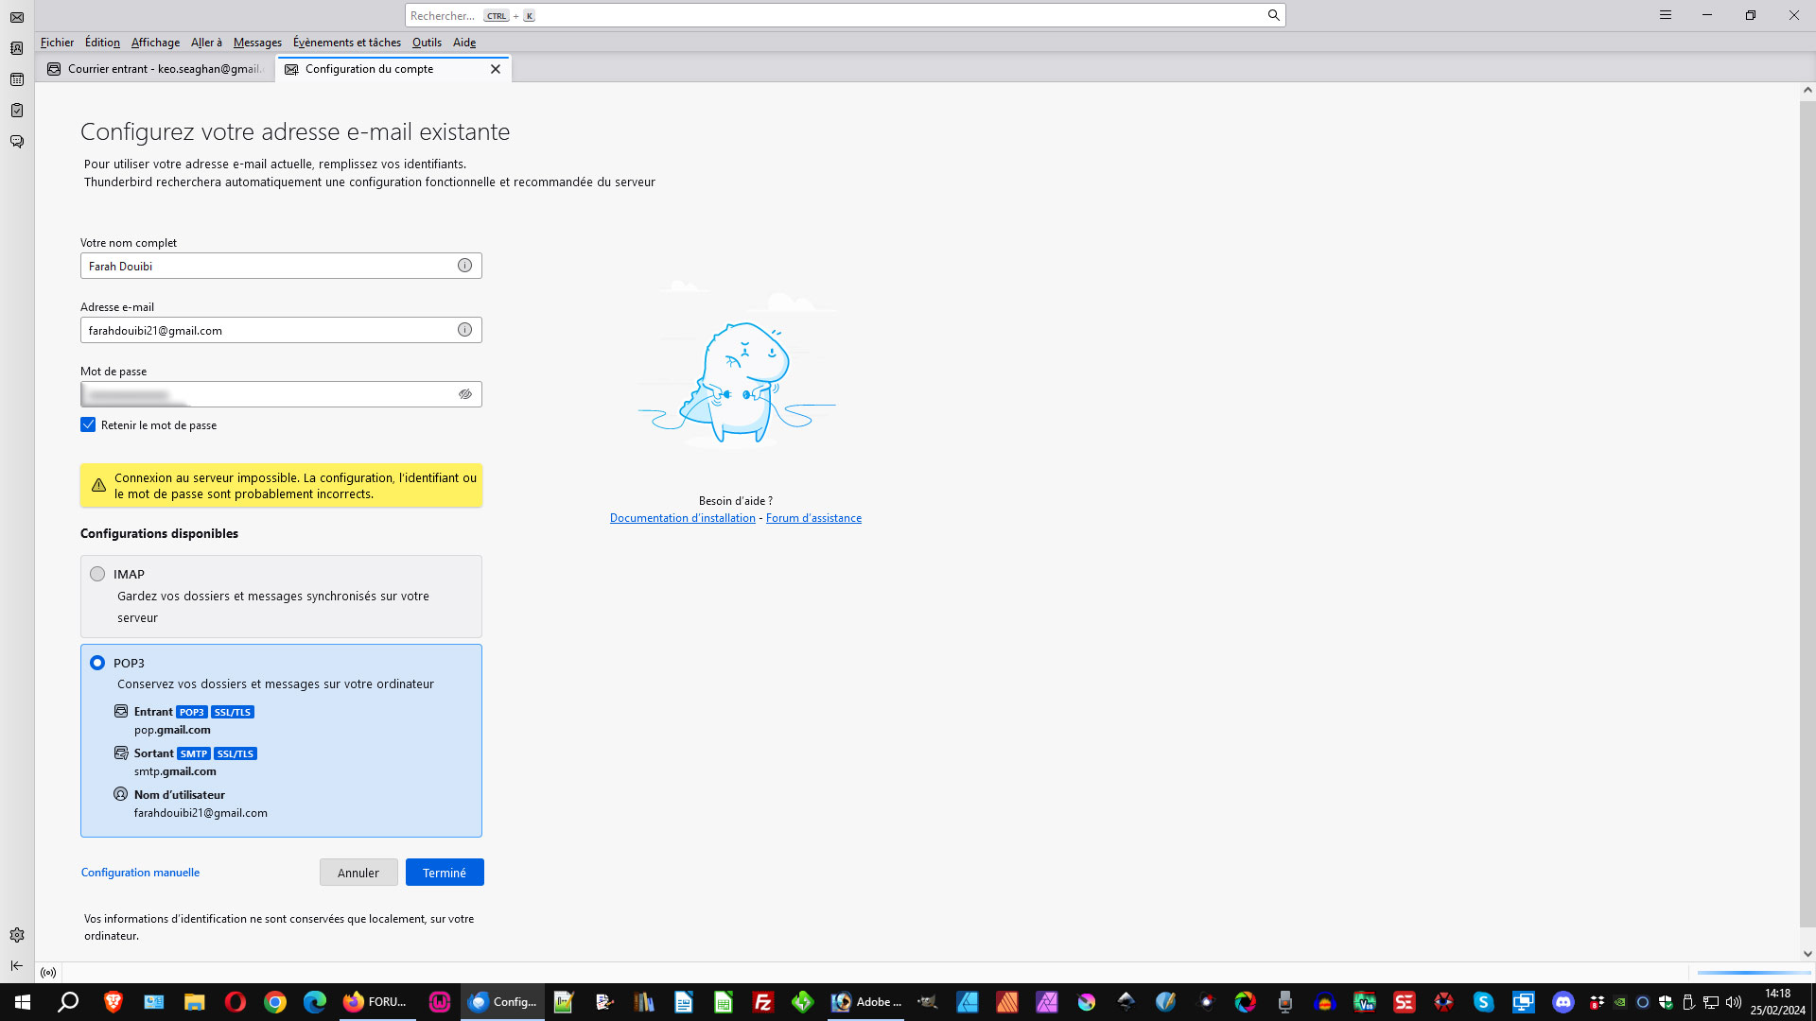
Task: Select the POP3 configuration radio button
Action: (97, 663)
